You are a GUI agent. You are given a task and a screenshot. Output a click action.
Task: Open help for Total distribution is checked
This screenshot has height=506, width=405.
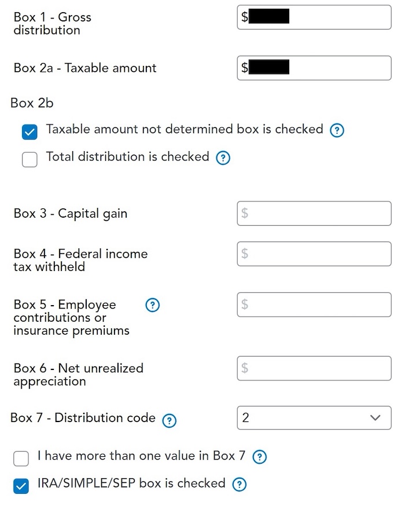(x=223, y=158)
